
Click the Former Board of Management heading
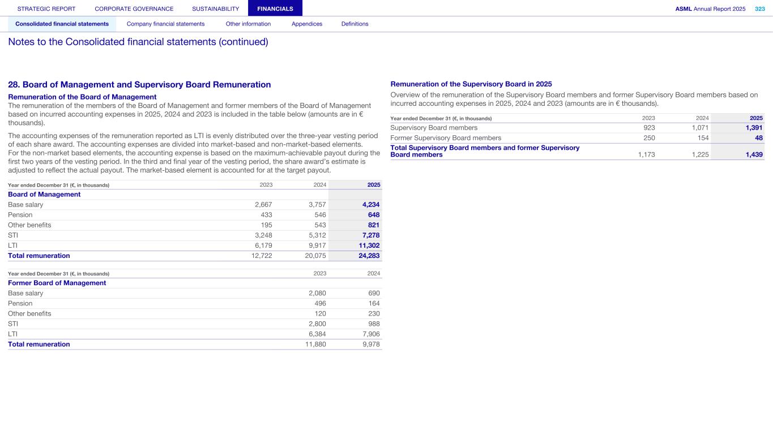click(57, 283)
